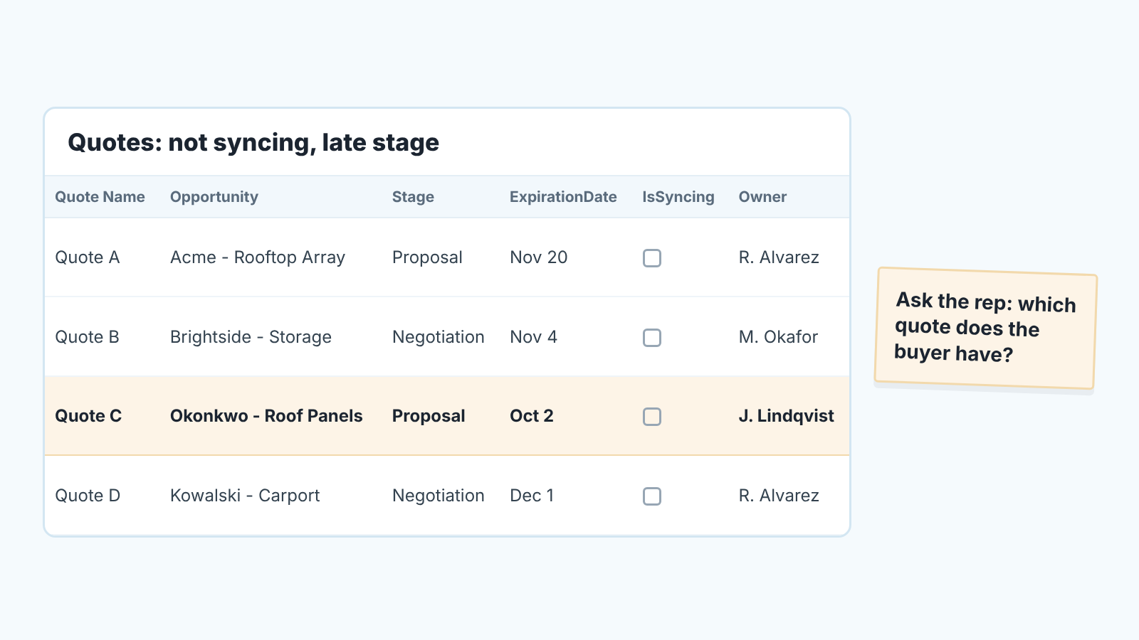Open the Quote A record link
Screen dimensions: 1139x640
pyautogui.click(x=88, y=257)
